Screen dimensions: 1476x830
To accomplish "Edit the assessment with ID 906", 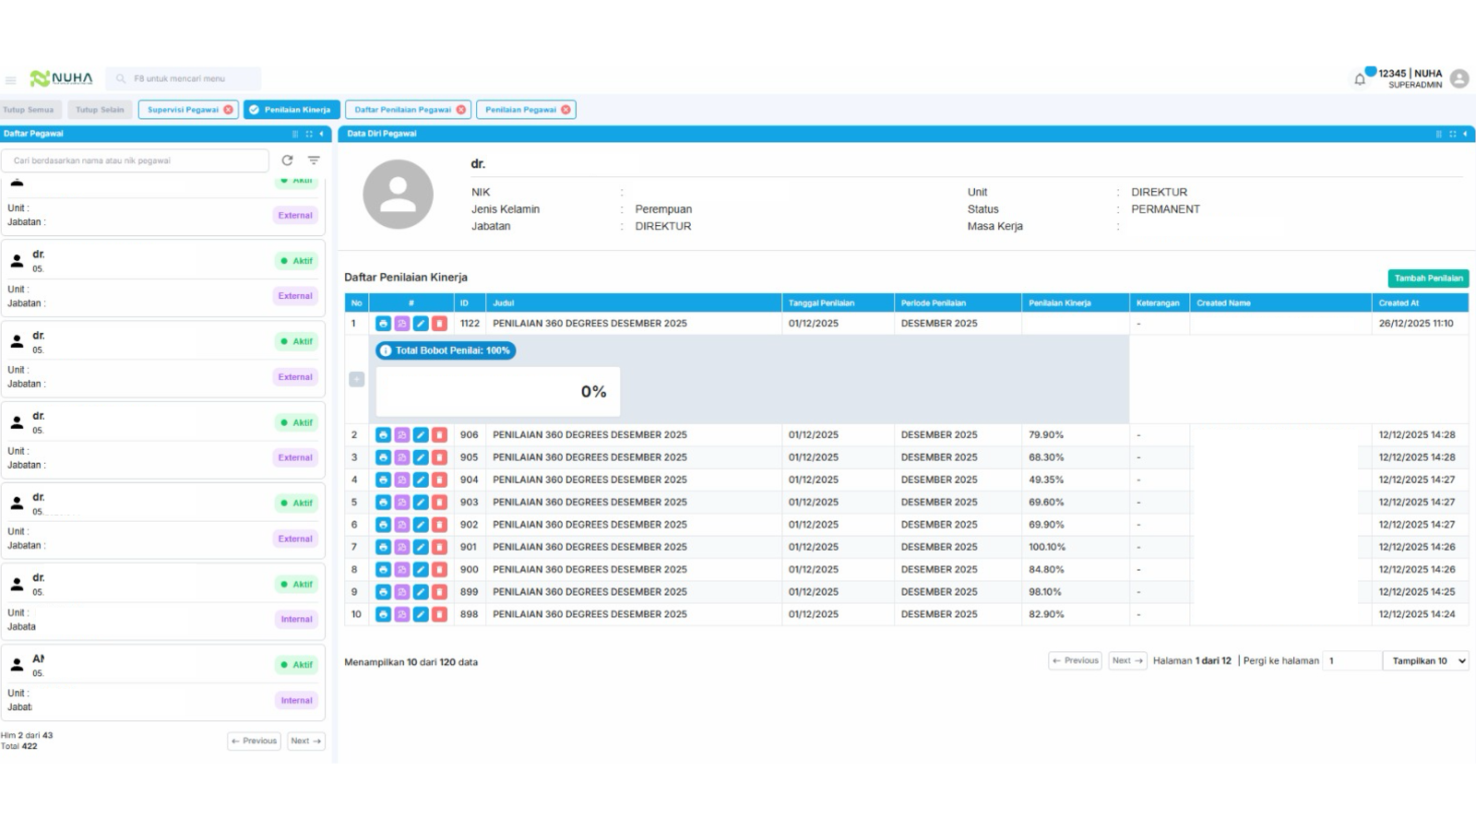I will 421,435.
